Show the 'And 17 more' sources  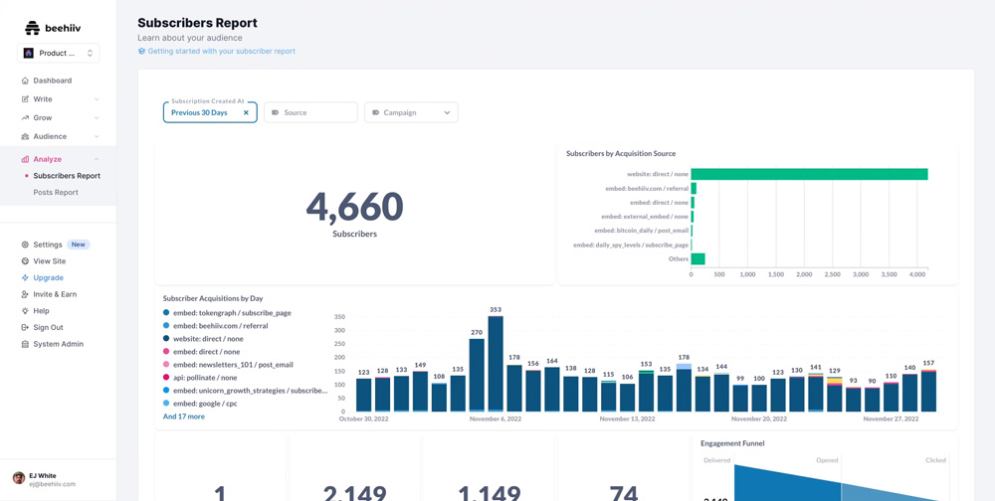coord(184,417)
